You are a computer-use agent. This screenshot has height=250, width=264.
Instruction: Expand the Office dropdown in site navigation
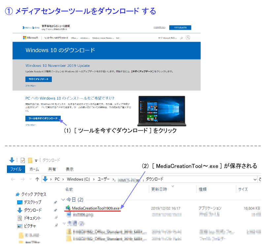tap(74, 38)
